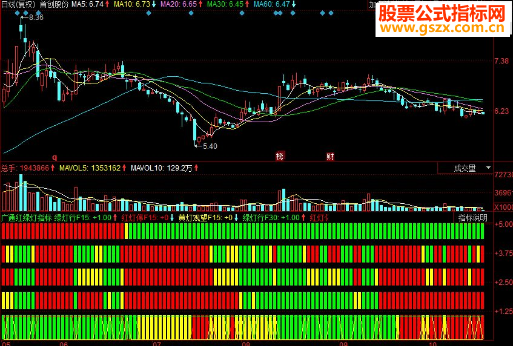Click the 财 marker icon on chart
The image size is (513, 346).
point(330,157)
